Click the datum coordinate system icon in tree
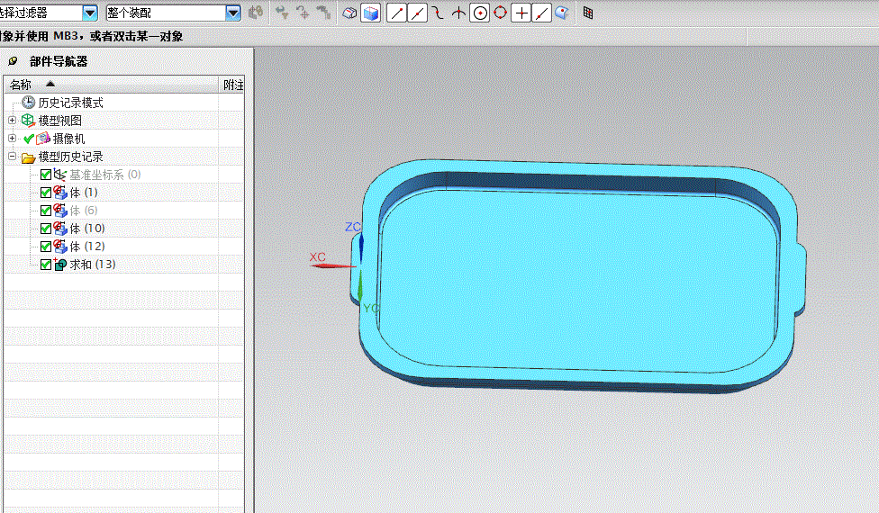879x513 pixels. 60,175
